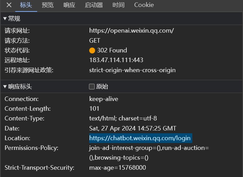Open the Cookie tab

(144, 5)
